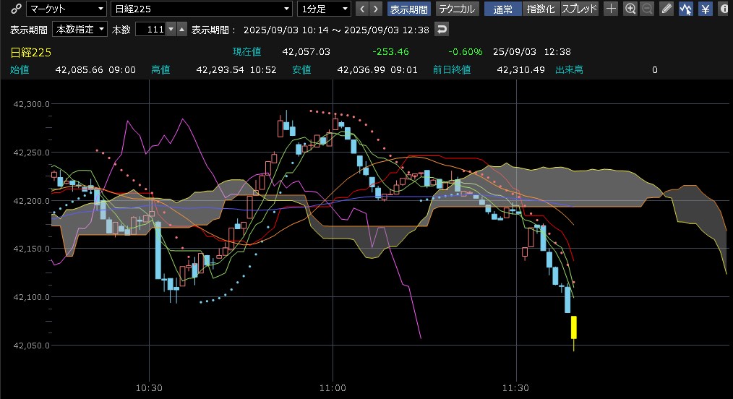Image resolution: width=733 pixels, height=399 pixels.
Task: Click the current value 42,057.03
Action: click(x=307, y=52)
